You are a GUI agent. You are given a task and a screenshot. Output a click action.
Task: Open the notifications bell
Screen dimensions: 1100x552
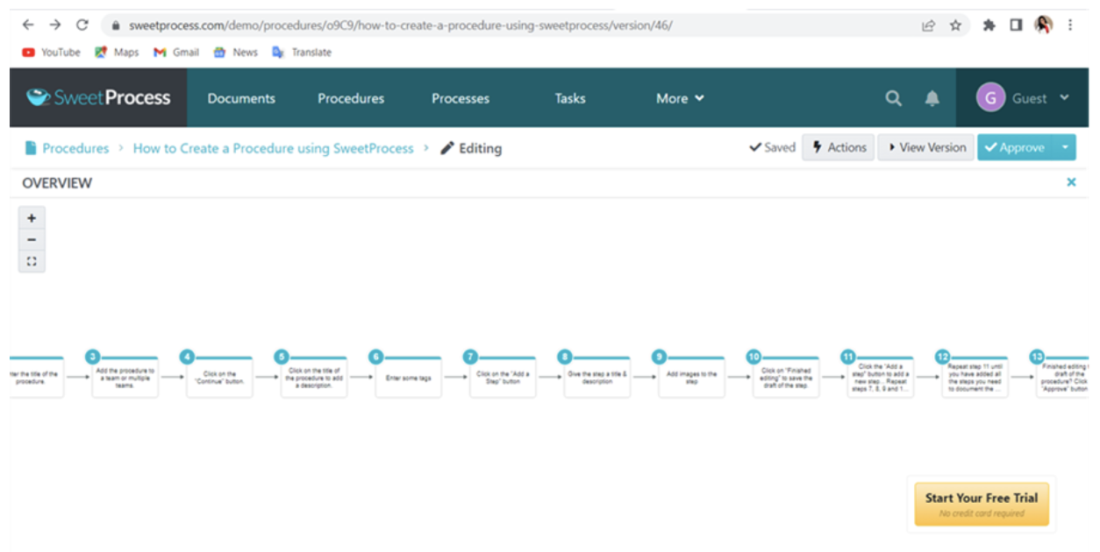(x=932, y=98)
